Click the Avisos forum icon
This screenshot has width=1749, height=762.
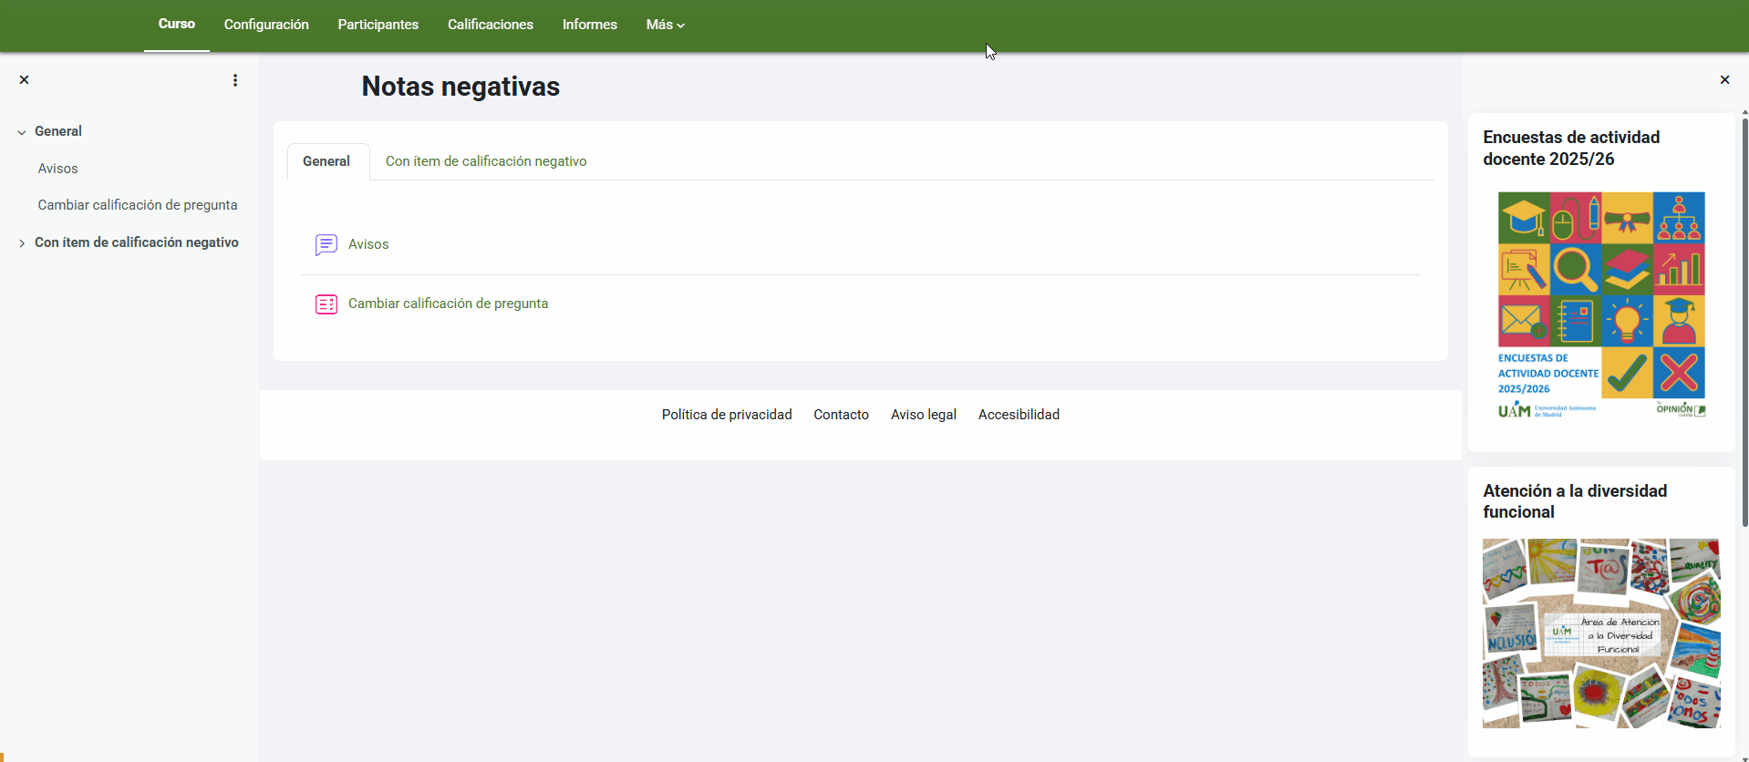(326, 244)
